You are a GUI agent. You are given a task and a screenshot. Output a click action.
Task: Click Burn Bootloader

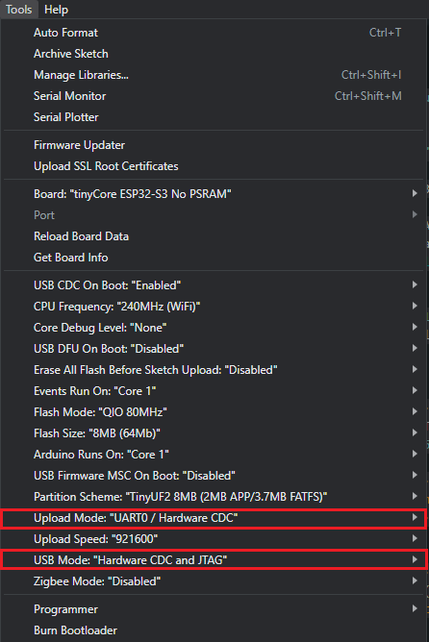[x=214, y=630]
